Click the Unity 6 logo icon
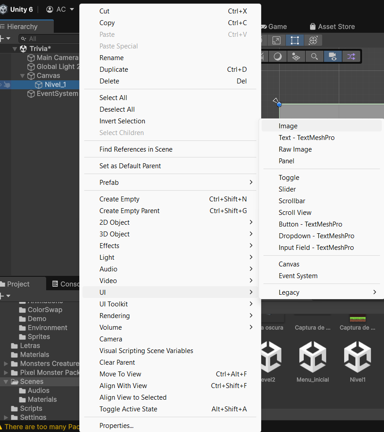The width and height of the screenshot is (384, 432). point(3,9)
